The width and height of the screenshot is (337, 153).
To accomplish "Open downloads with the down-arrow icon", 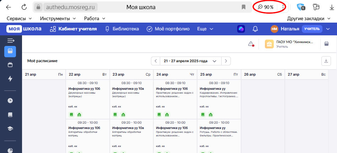I will coord(332,7).
